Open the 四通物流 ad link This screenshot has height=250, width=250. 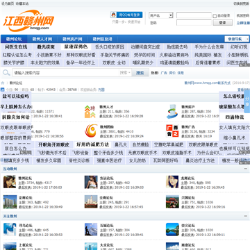[x=235, y=117]
